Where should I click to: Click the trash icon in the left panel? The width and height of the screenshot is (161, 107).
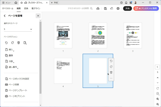19,43
